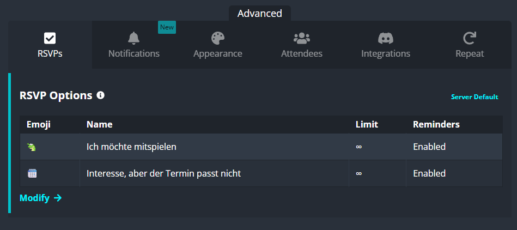Click the calendar emoji in second row

click(32, 173)
